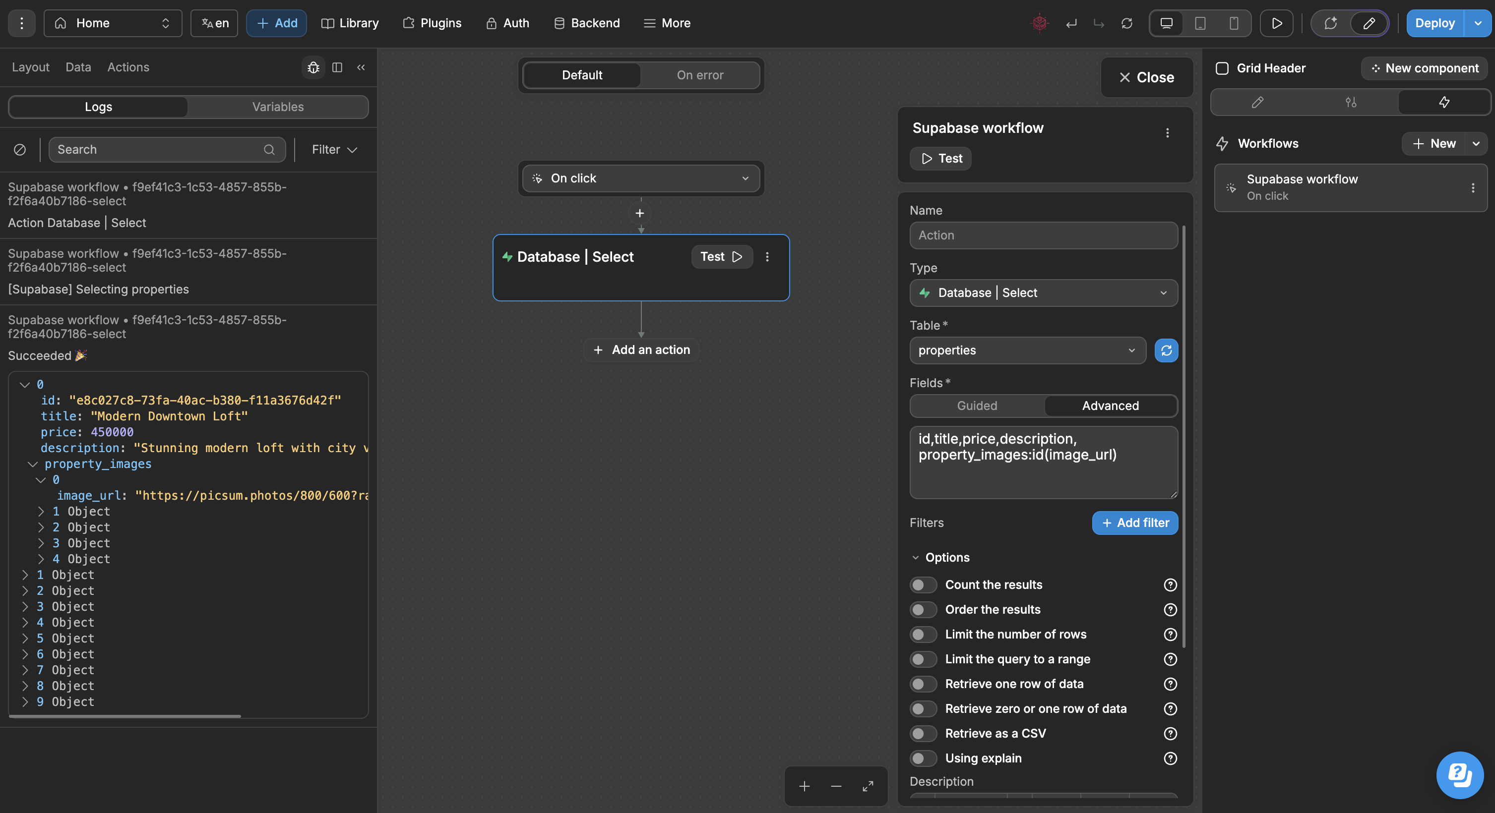
Task: Open the properties table dropdown
Action: [1027, 350]
